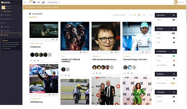Open the green dress BMI album thumbnail
187x109 pixels.
coord(137,91)
